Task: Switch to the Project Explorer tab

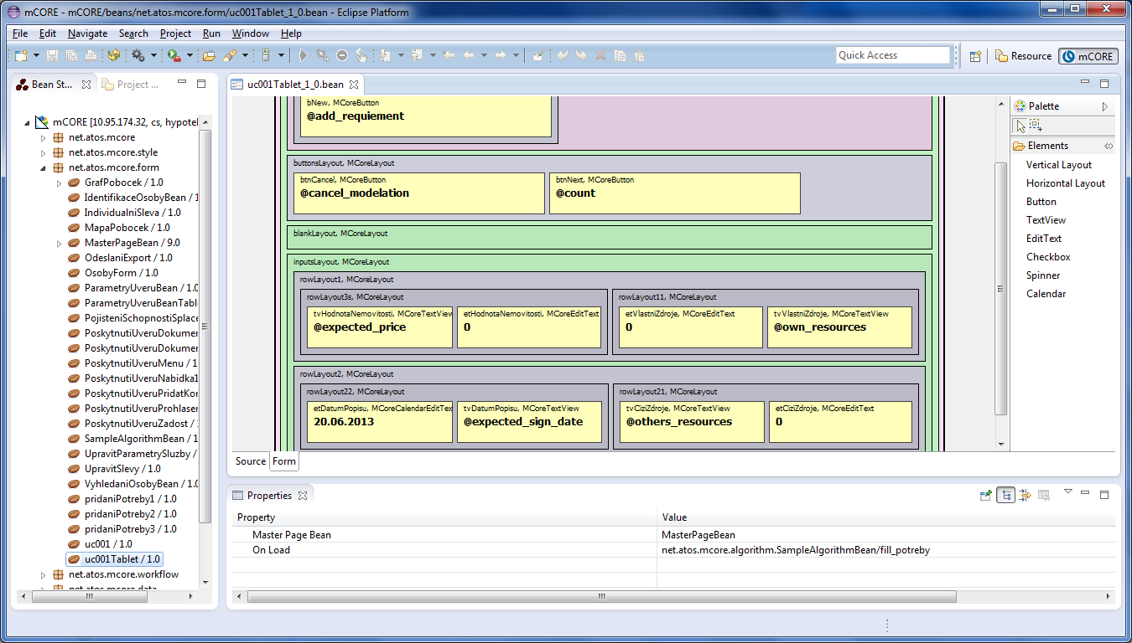Action: pyautogui.click(x=130, y=84)
